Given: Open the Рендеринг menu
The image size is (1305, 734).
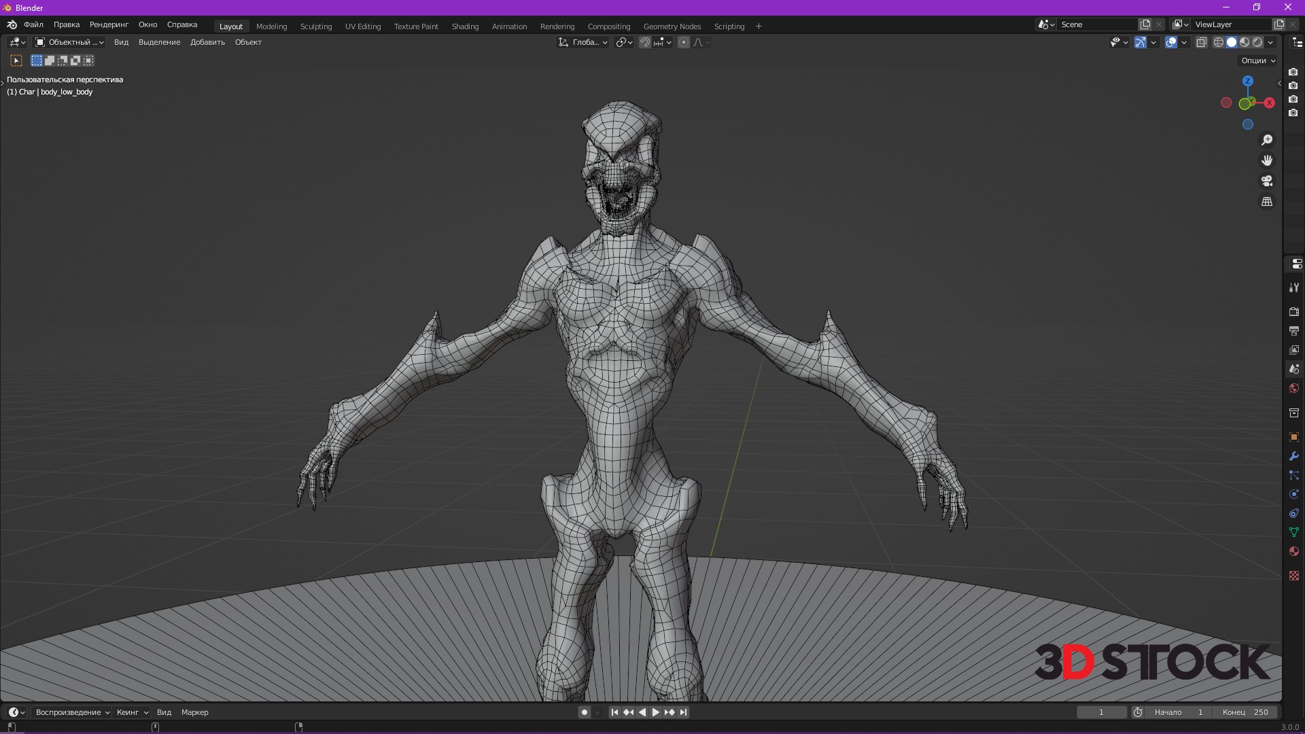Looking at the screenshot, I should [x=109, y=24].
